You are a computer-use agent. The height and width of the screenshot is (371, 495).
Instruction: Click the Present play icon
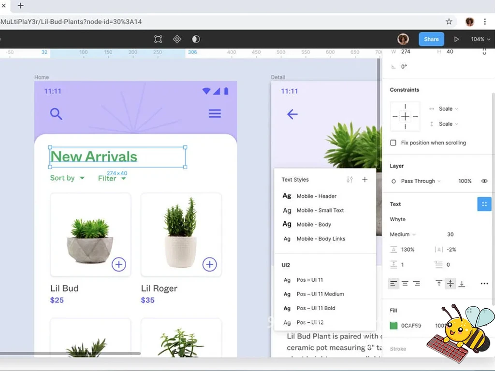click(x=456, y=39)
